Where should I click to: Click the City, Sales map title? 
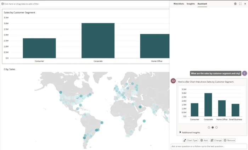[10, 69]
